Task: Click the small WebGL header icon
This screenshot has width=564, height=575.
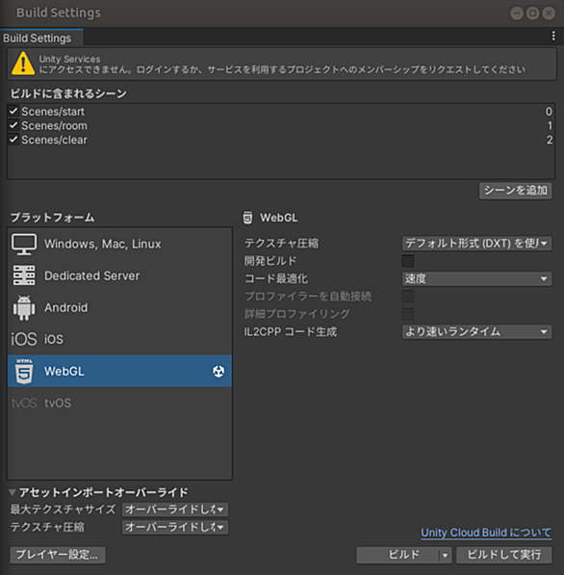Action: 247,218
